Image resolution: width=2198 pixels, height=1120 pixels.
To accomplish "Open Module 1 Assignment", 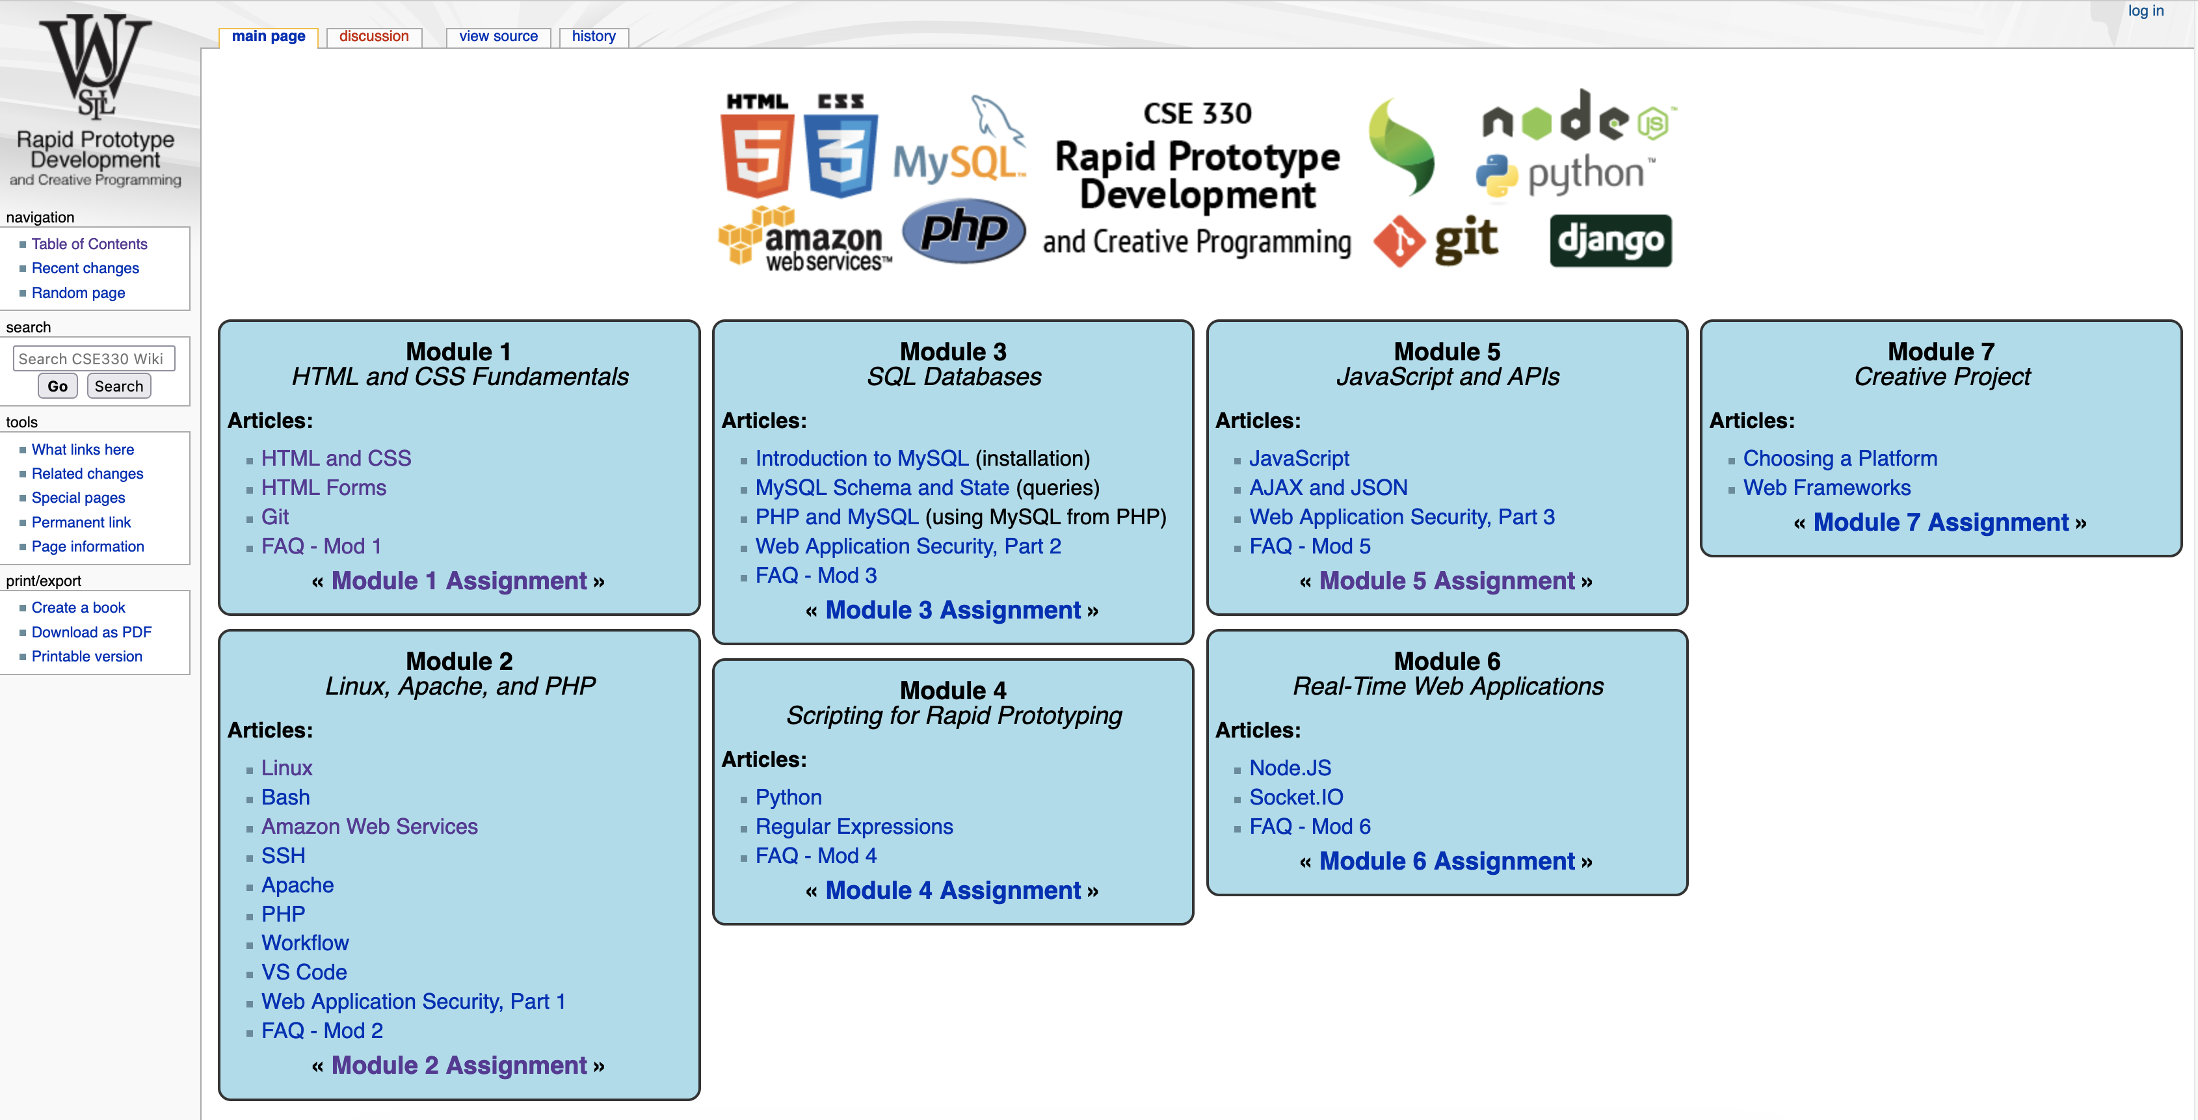I will (x=459, y=580).
